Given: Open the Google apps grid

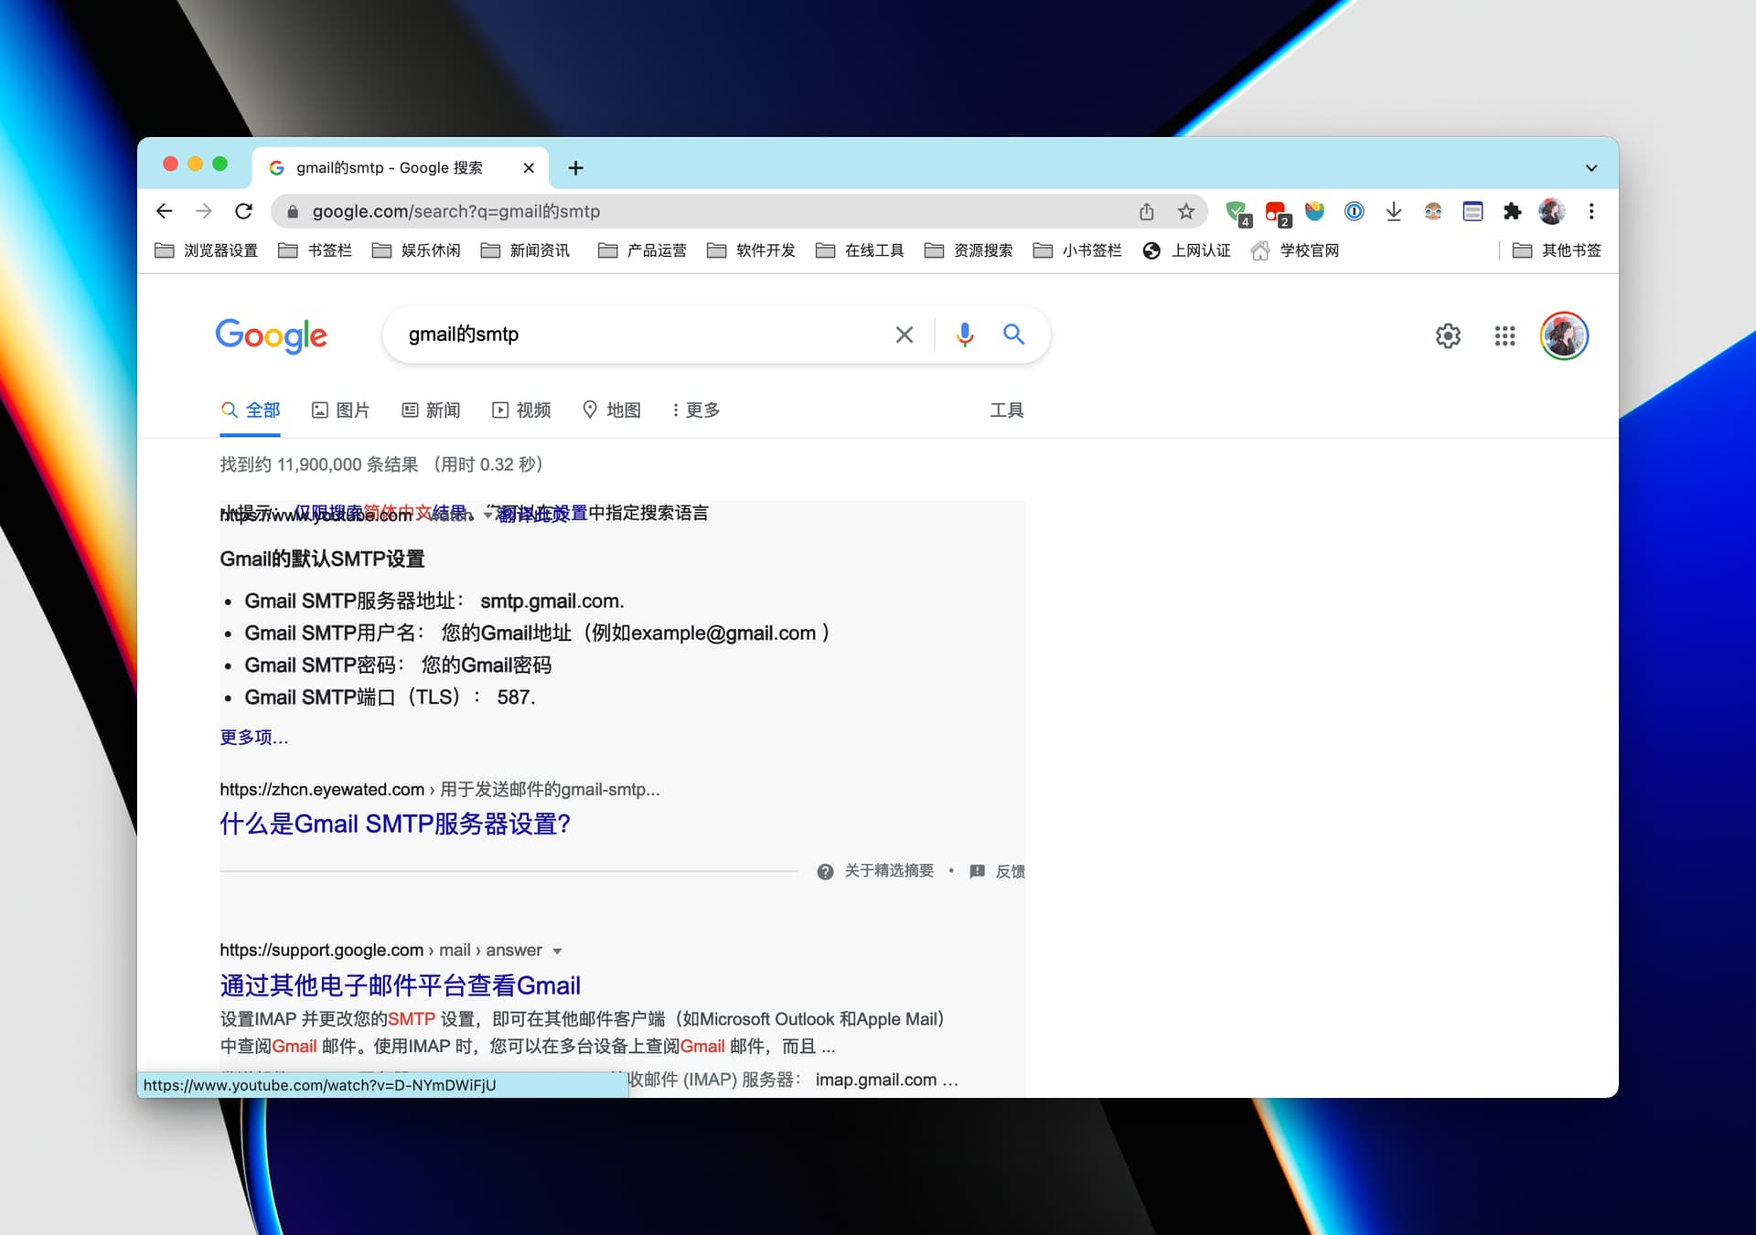Looking at the screenshot, I should click(x=1504, y=336).
